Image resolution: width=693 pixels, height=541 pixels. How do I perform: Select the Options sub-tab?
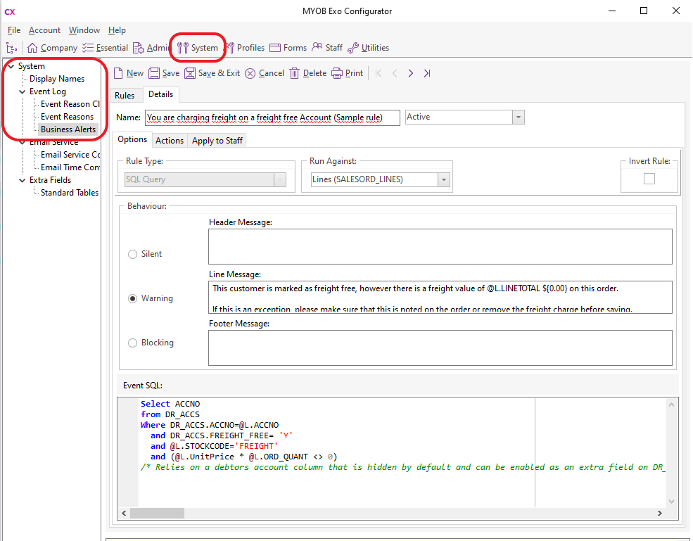132,139
